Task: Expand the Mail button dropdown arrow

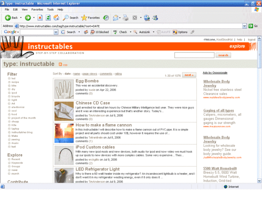Action: (x=120, y=18)
